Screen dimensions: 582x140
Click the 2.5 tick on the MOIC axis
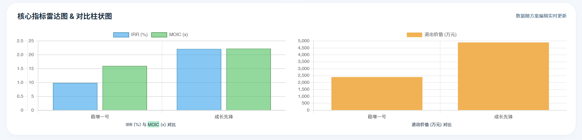point(20,41)
